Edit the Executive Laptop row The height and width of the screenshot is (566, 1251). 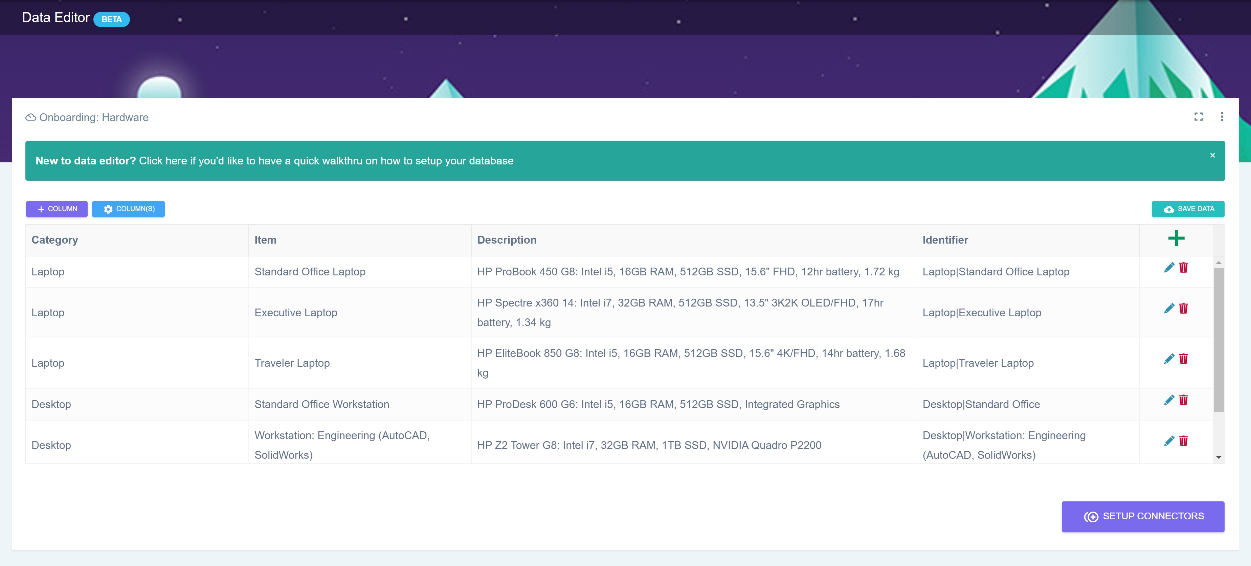1168,309
